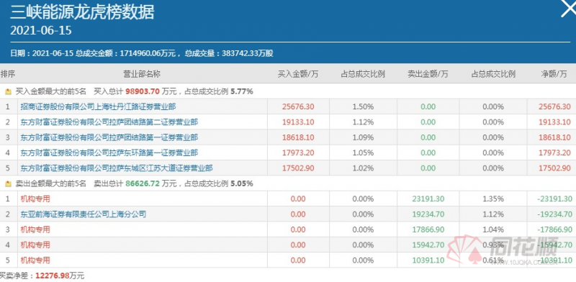Click the 排序 column header
This screenshot has width=576, height=282.
click(x=8, y=74)
